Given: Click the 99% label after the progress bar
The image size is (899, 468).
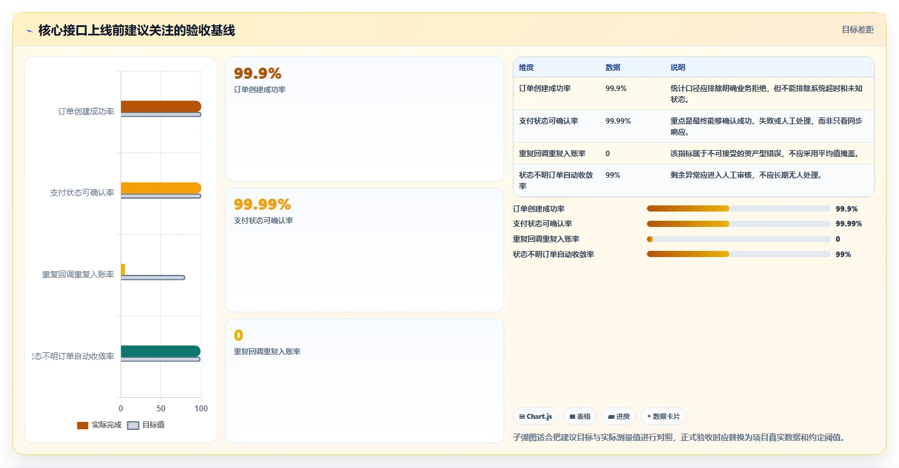Looking at the screenshot, I should point(844,254).
